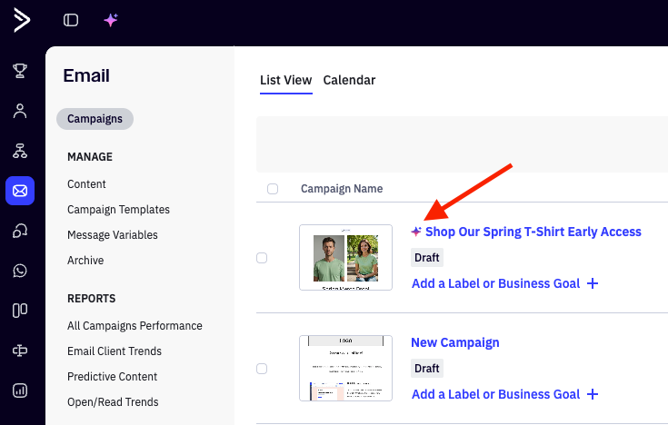The image size is (668, 425).
Task: Open Automations flowchart icon in sidebar
Action: pyautogui.click(x=20, y=151)
